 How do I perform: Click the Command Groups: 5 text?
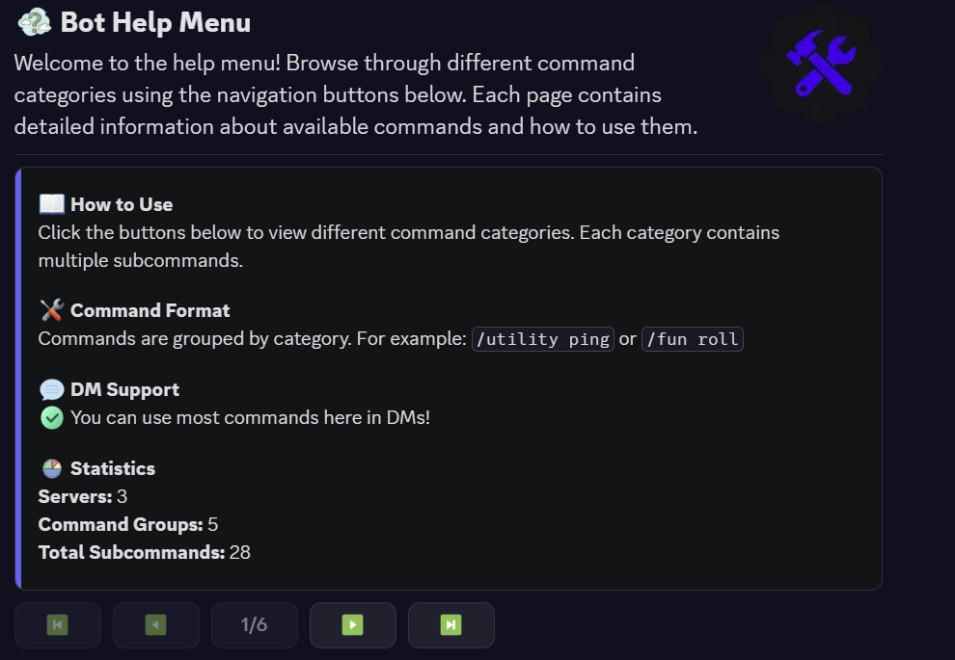tap(126, 524)
